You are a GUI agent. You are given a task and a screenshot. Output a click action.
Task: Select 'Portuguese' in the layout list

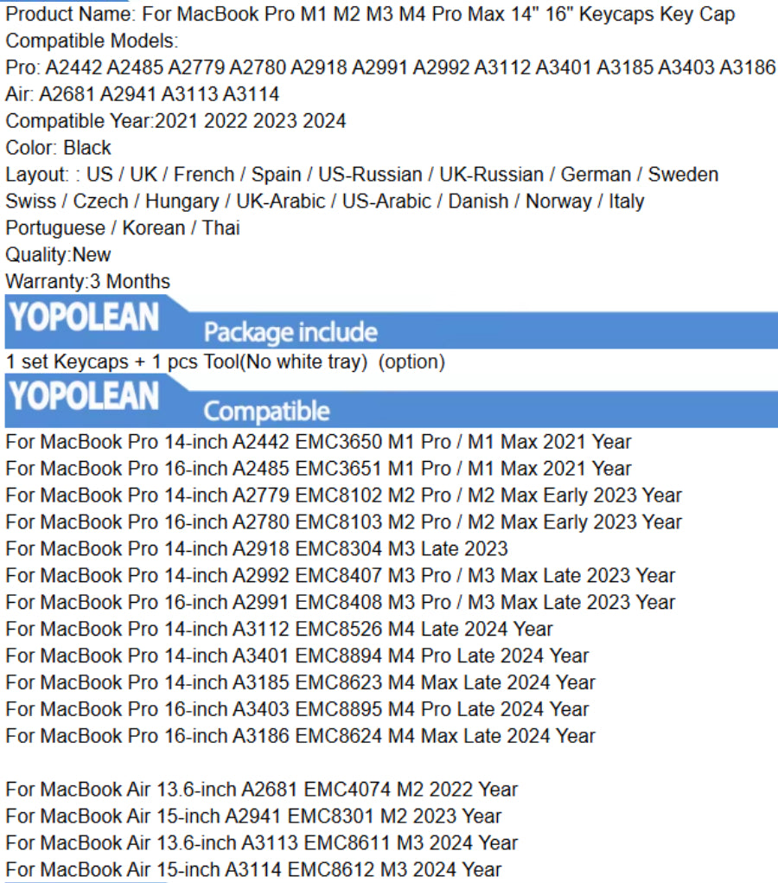click(55, 228)
